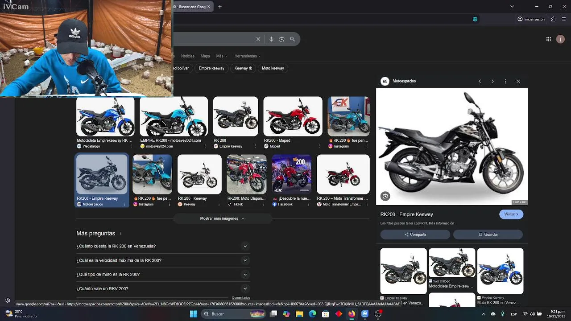Select the red 'RK200 - Moped' thumbnail
The height and width of the screenshot is (321, 571).
[x=293, y=116]
